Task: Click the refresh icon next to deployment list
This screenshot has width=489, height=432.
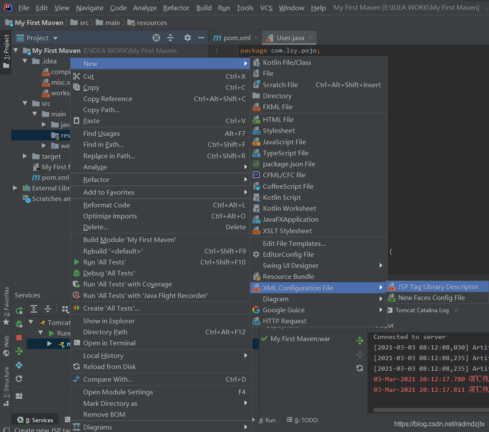Action: tap(360, 368)
